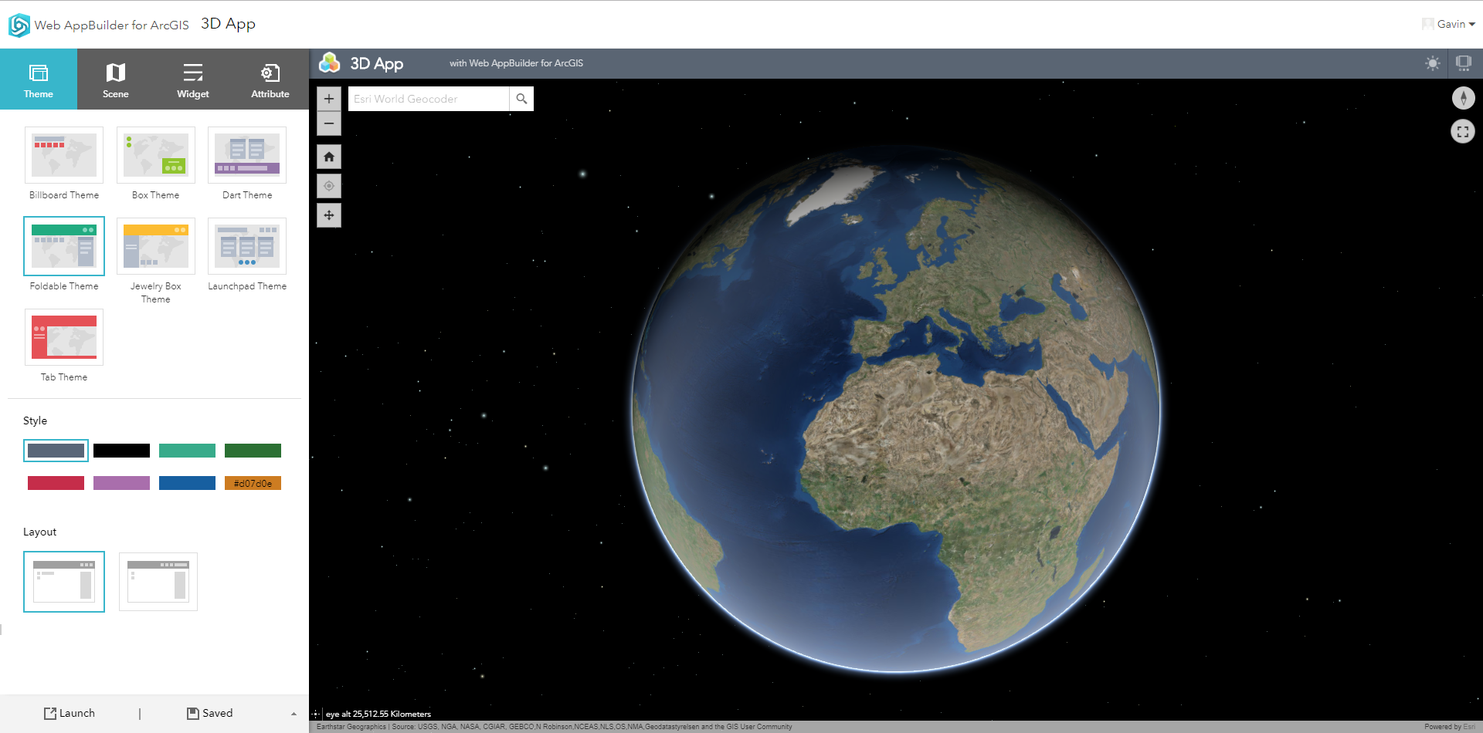Image resolution: width=1483 pixels, height=733 pixels.
Task: Go to the Attribute tab
Action: click(x=270, y=79)
